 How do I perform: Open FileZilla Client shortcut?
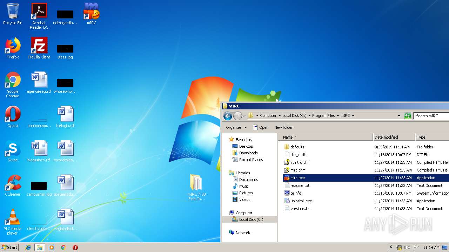tap(39, 48)
